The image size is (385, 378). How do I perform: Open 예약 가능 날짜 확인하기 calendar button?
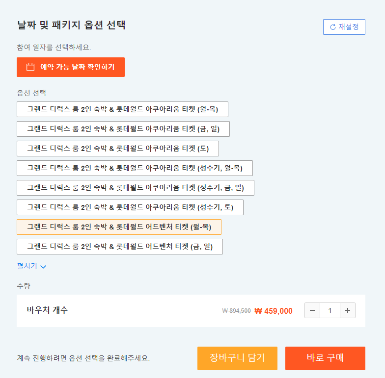[x=71, y=67]
